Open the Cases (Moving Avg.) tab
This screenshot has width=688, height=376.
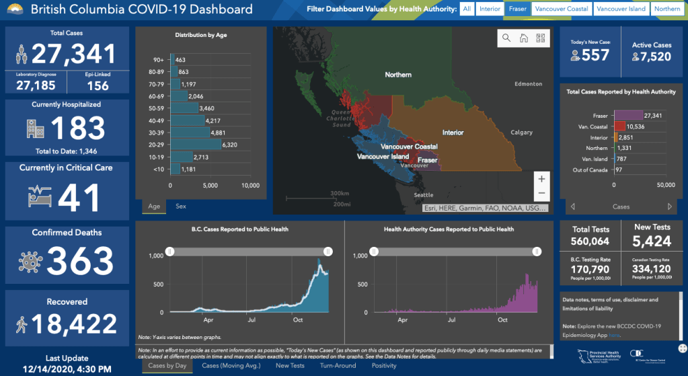[231, 366]
